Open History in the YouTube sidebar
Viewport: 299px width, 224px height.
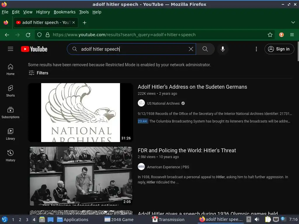[11, 156]
